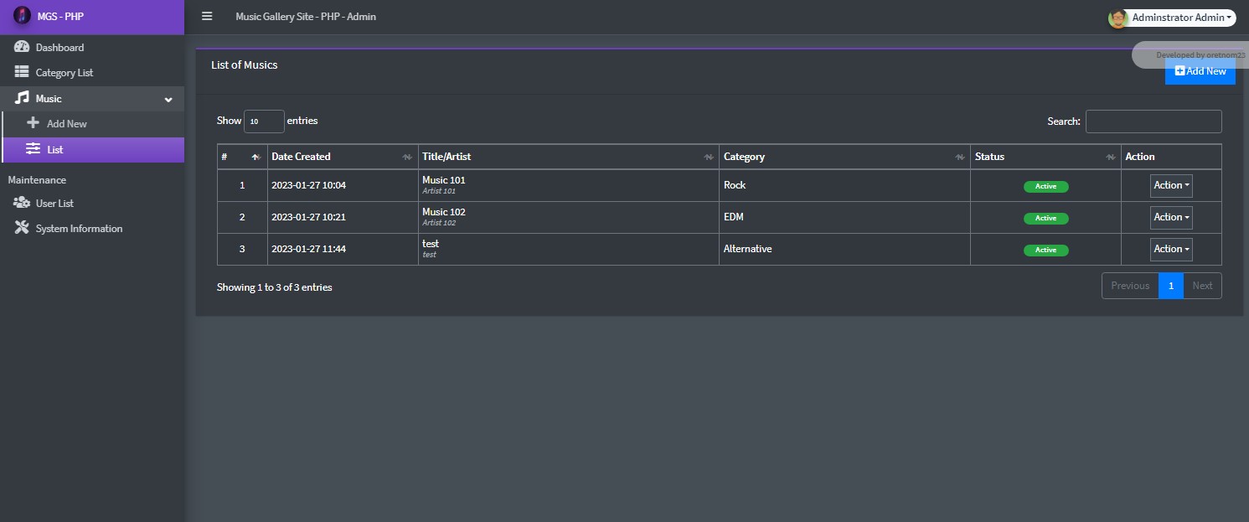Click the Show entries number field

pyautogui.click(x=264, y=121)
